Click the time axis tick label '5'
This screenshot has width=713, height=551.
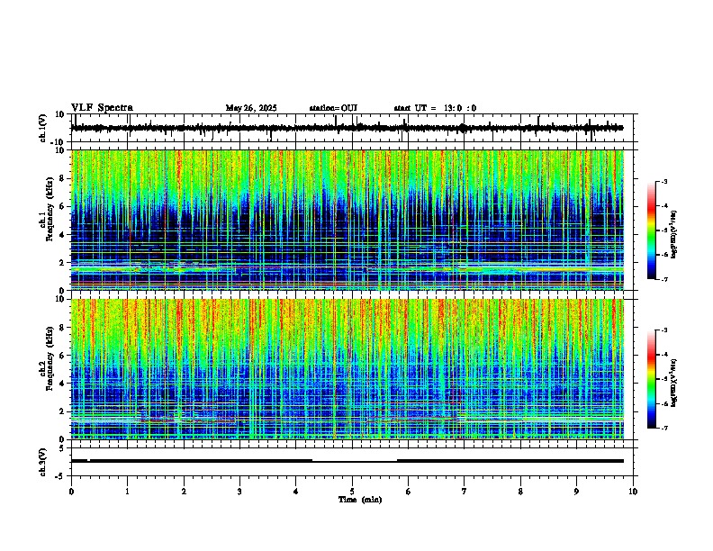pyautogui.click(x=352, y=492)
